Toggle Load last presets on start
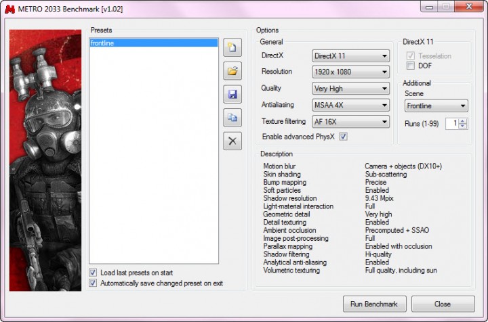Viewport: 488px width, 322px height. [93, 273]
